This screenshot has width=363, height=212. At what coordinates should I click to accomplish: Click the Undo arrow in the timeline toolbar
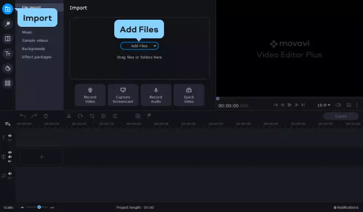pos(23,116)
